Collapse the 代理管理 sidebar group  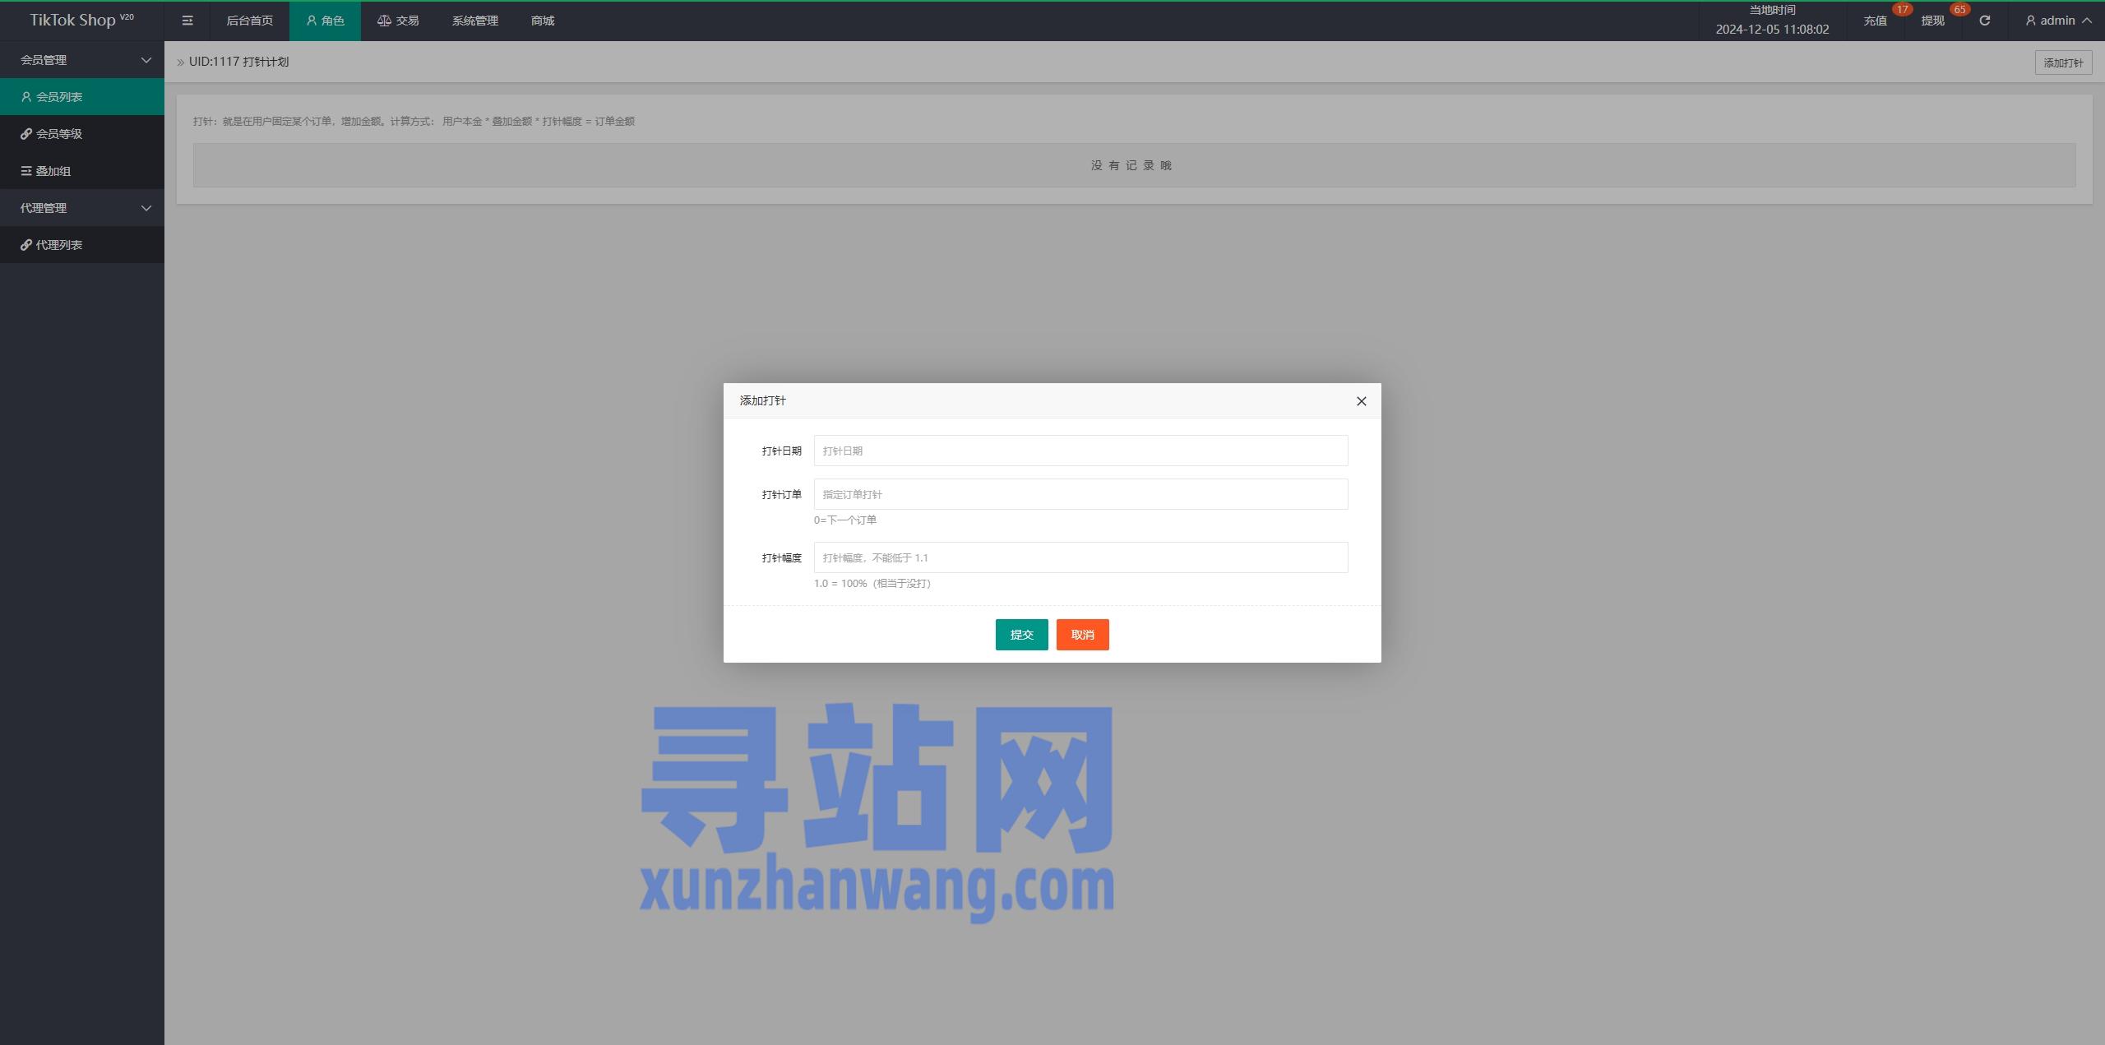click(x=82, y=208)
